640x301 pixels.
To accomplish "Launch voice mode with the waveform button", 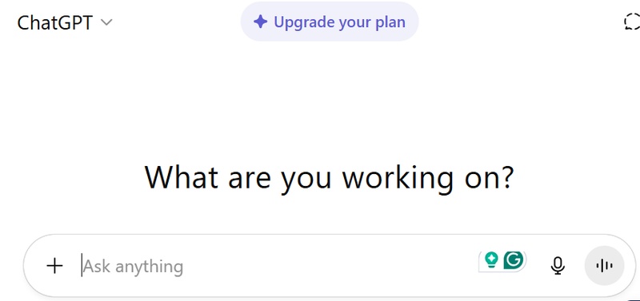I will (604, 266).
